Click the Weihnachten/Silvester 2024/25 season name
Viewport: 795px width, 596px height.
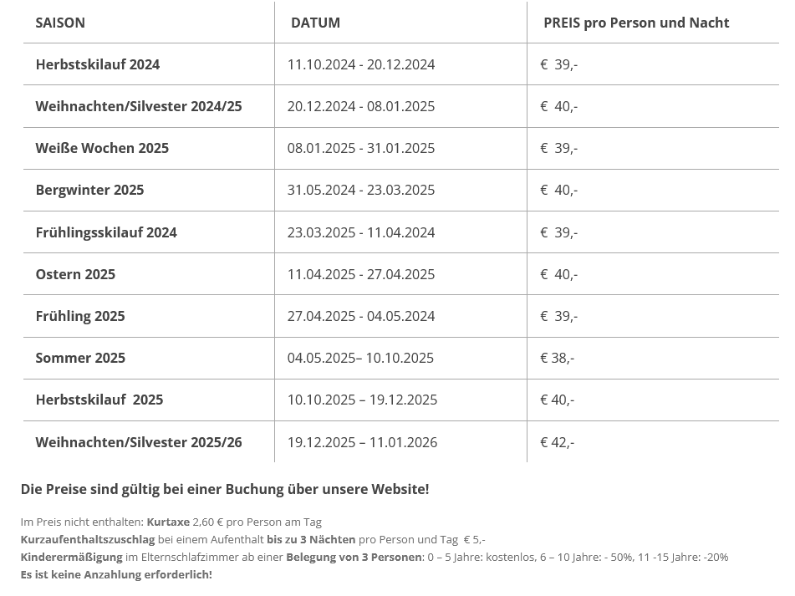pyautogui.click(x=138, y=106)
